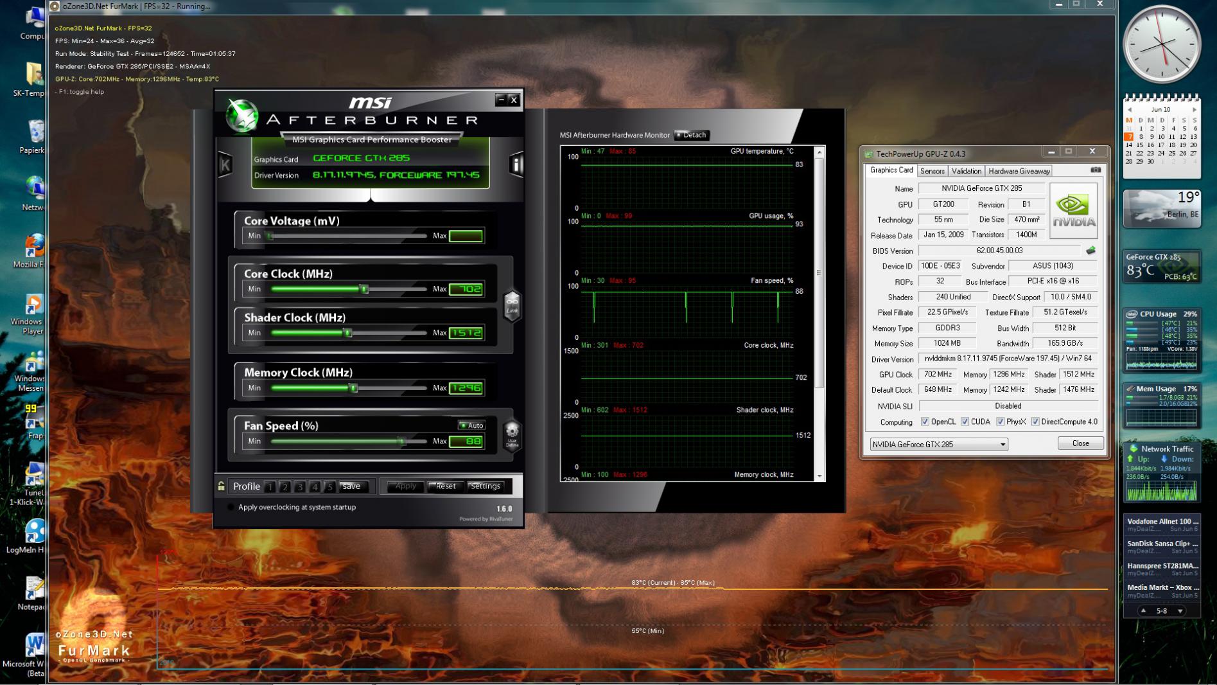Open Afterburner Settings
Screen dimensions: 1217x685
486,486
